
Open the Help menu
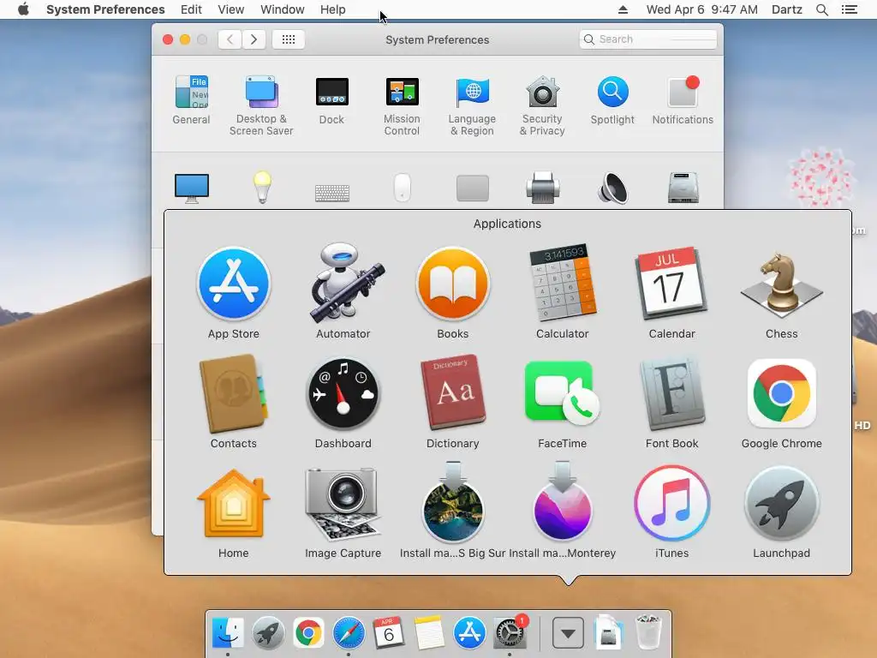pyautogui.click(x=333, y=9)
